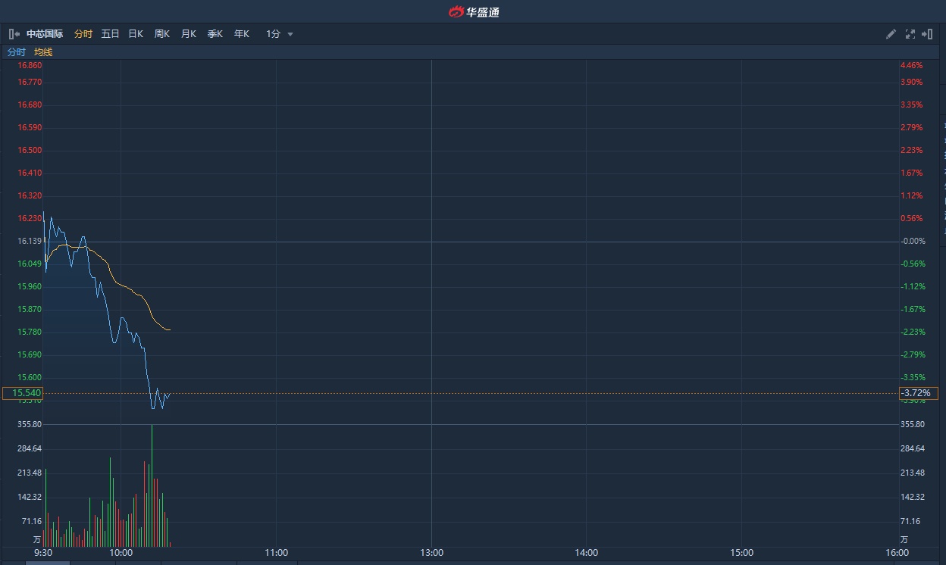Screen dimensions: 946x565
Task: Toggle full-screen chart view
Action: click(910, 34)
